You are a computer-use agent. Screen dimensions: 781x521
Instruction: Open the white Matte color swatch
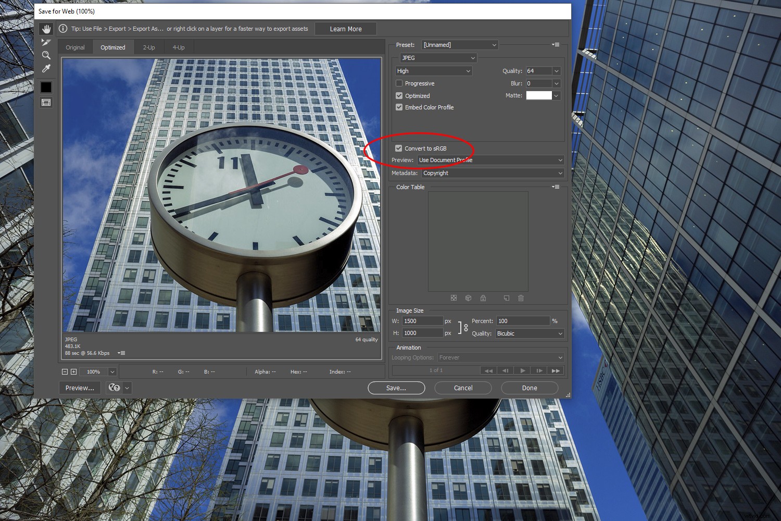(x=539, y=95)
